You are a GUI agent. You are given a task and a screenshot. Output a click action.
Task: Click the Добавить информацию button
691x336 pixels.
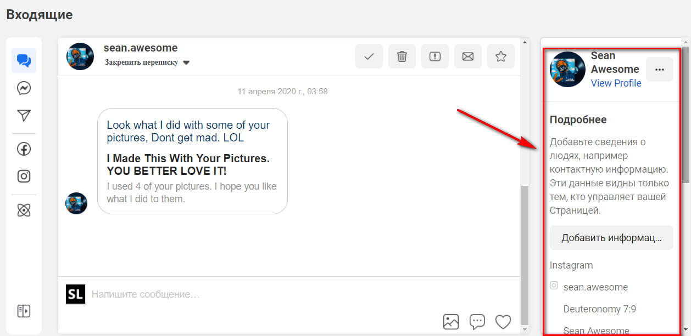tap(611, 238)
